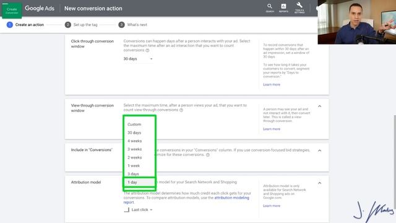
Task: Click the help icon after 'conversions' text
Action: point(147,50)
